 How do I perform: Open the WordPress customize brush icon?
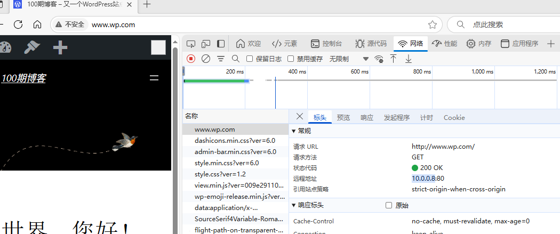point(32,47)
